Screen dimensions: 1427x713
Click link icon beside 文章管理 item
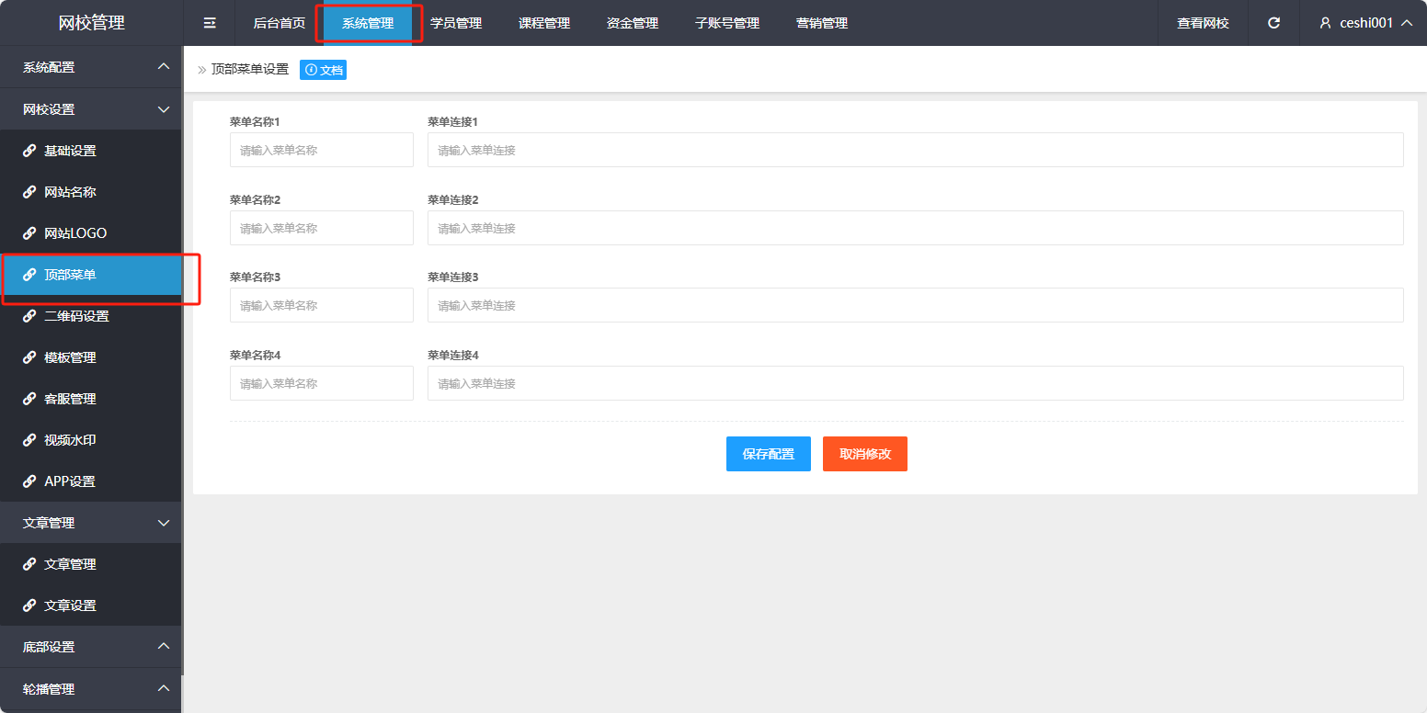[29, 564]
